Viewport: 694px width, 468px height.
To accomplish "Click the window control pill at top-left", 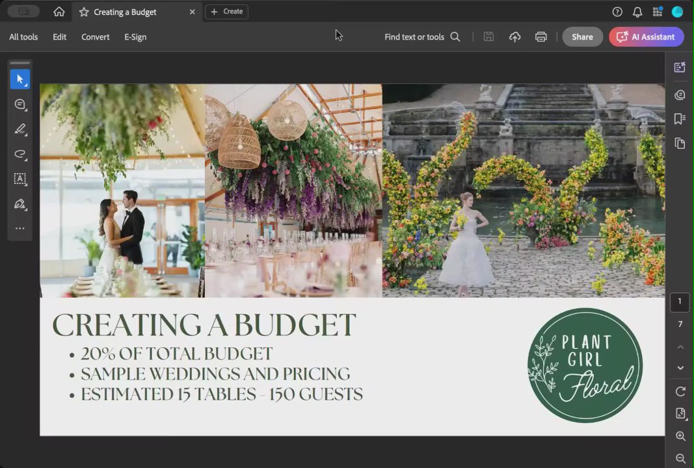I will click(23, 12).
